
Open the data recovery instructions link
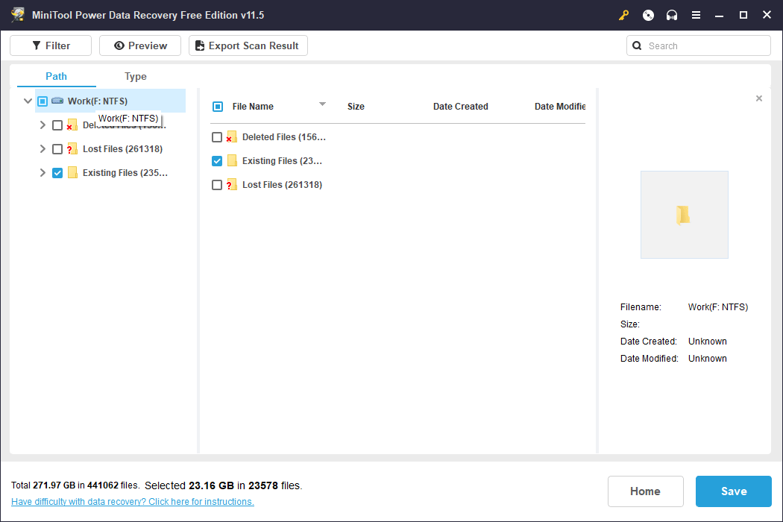click(132, 501)
